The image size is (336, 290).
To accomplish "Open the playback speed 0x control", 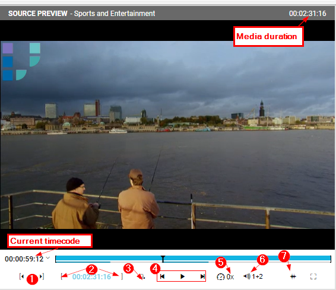I will pyautogui.click(x=225, y=277).
